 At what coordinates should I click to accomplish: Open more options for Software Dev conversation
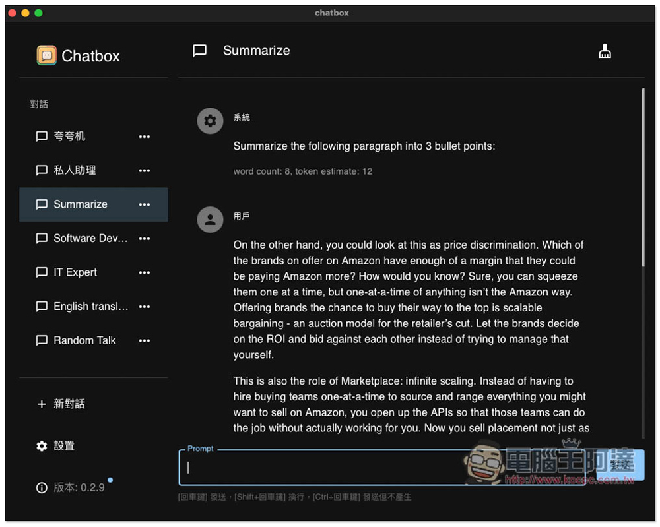[145, 239]
